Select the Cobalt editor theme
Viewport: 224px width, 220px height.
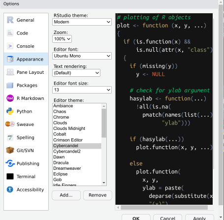[77, 134]
